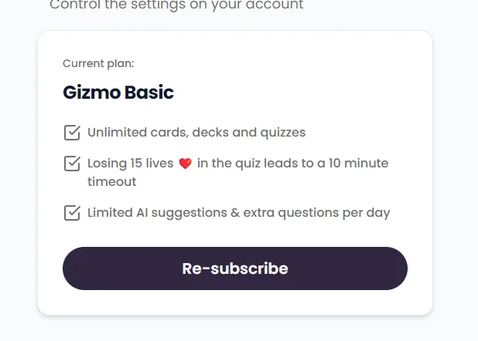
Task: Click the word "account" in page subtitle
Action: point(275,5)
